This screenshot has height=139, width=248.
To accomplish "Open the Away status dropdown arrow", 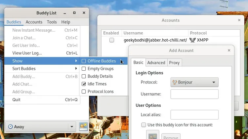I will pyautogui.click(x=72, y=126).
